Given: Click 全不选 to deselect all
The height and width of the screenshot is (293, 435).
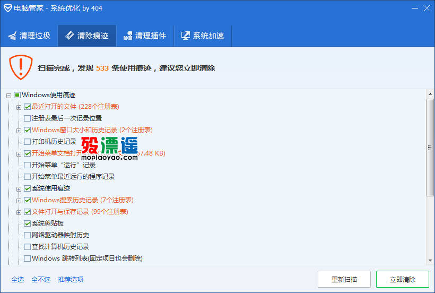Looking at the screenshot, I should [x=41, y=279].
